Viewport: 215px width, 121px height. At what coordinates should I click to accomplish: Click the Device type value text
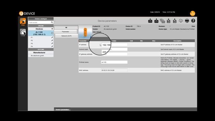click(182, 29)
